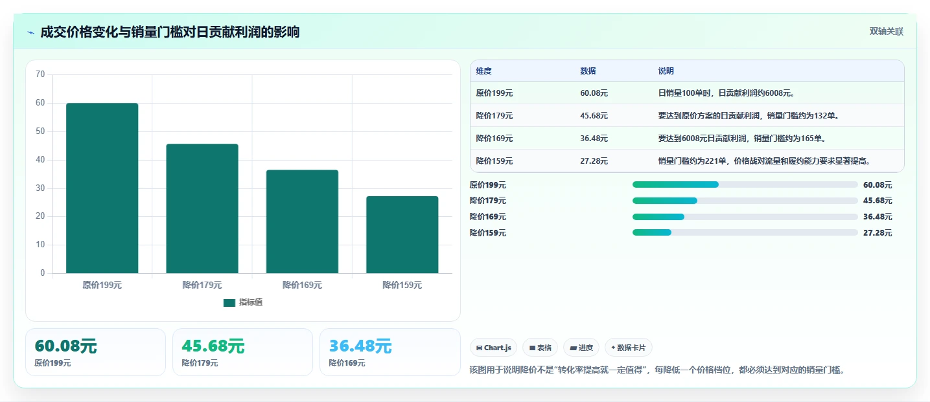Click progress value 36.48元
This screenshot has width=930, height=402.
[x=878, y=217]
